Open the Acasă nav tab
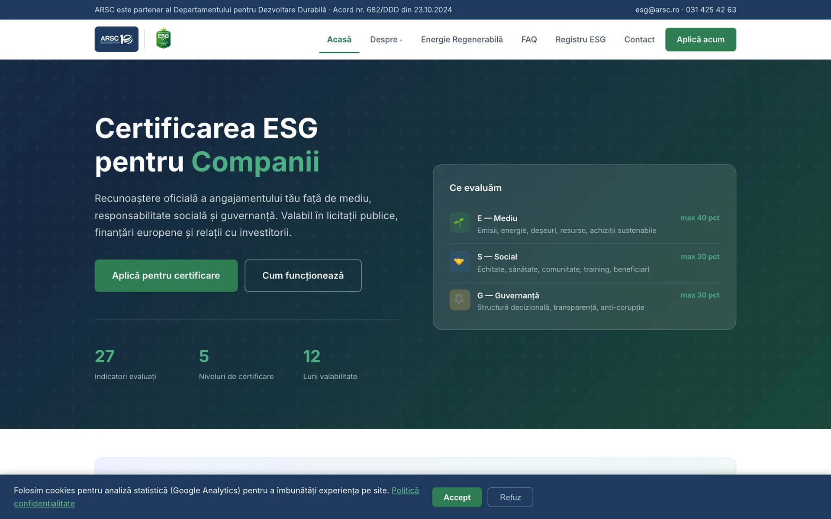831x519 pixels. pyautogui.click(x=339, y=39)
